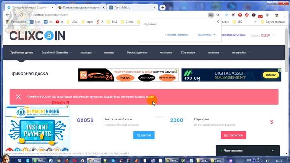Open the Chrome three-dot menu

pos(284,15)
